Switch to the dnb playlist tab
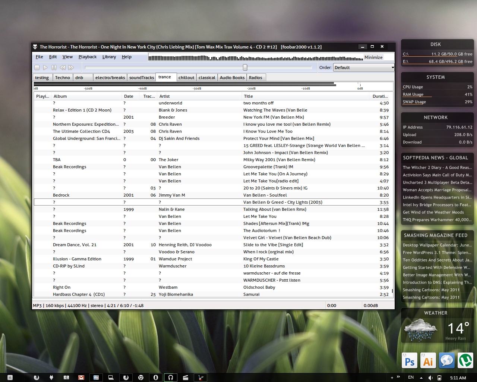Image resolution: width=477 pixels, height=382 pixels. tap(82, 78)
